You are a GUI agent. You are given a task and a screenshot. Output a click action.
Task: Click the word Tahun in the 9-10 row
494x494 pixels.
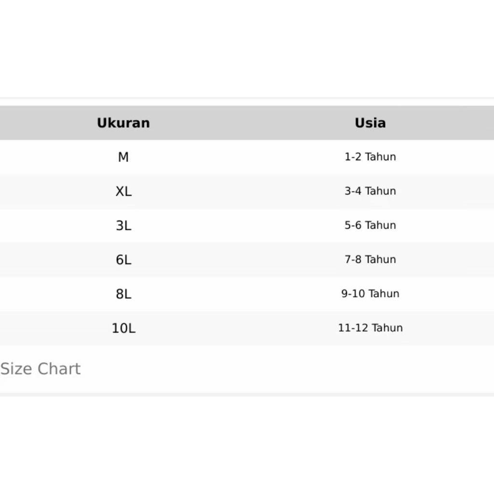[384, 294]
